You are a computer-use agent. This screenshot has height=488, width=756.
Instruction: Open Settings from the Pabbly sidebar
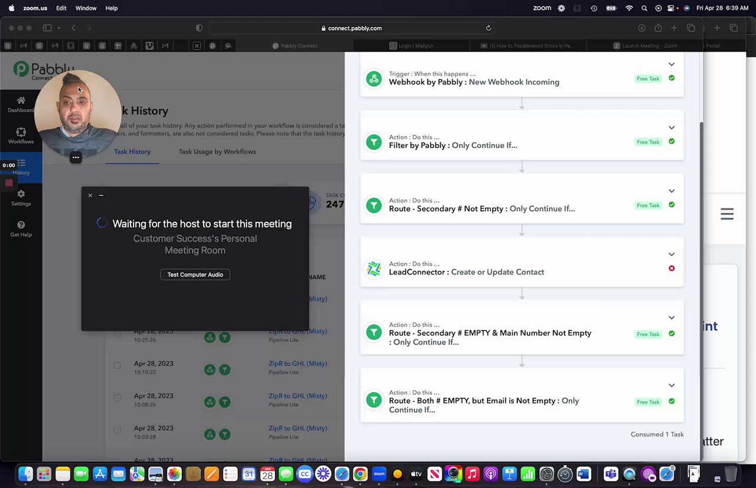point(21,198)
